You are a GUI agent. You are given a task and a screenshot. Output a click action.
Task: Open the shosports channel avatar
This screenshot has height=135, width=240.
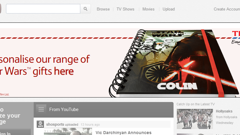[40, 124]
